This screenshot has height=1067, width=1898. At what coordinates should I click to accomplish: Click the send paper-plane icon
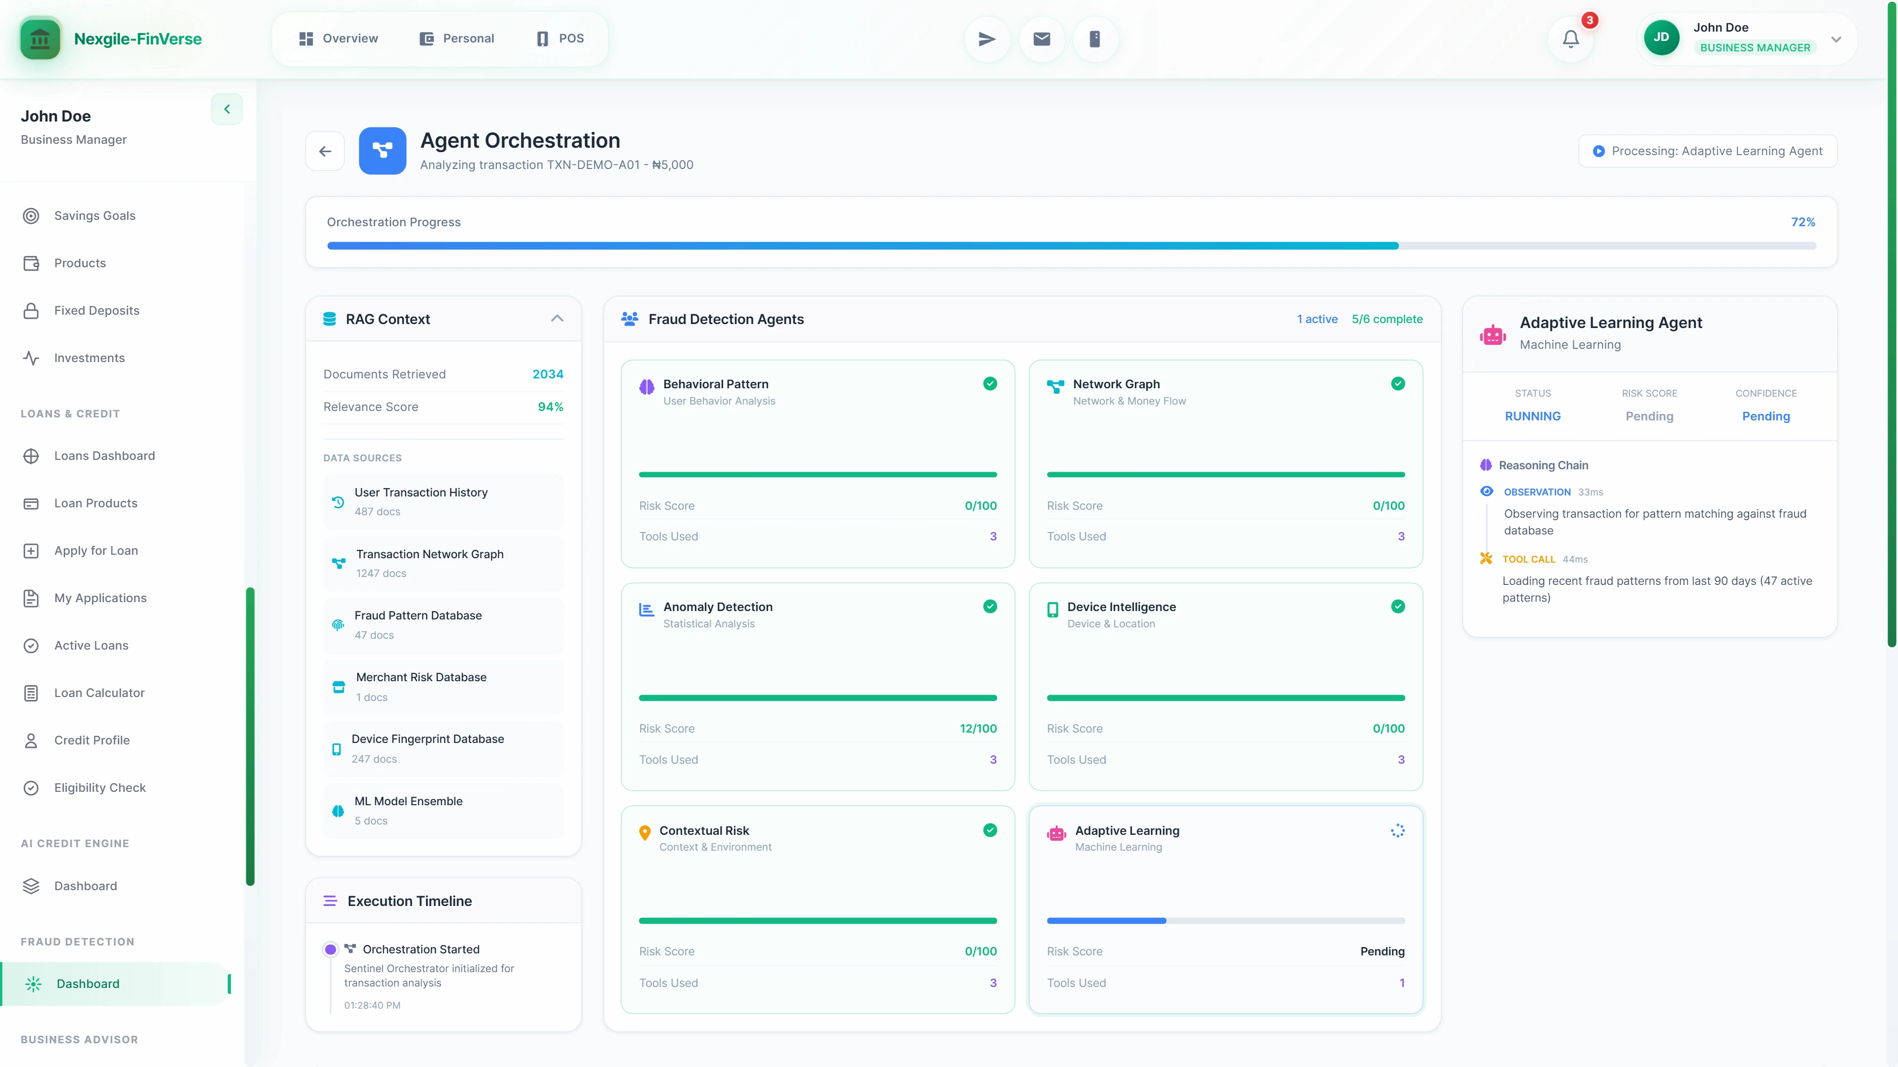tap(987, 39)
